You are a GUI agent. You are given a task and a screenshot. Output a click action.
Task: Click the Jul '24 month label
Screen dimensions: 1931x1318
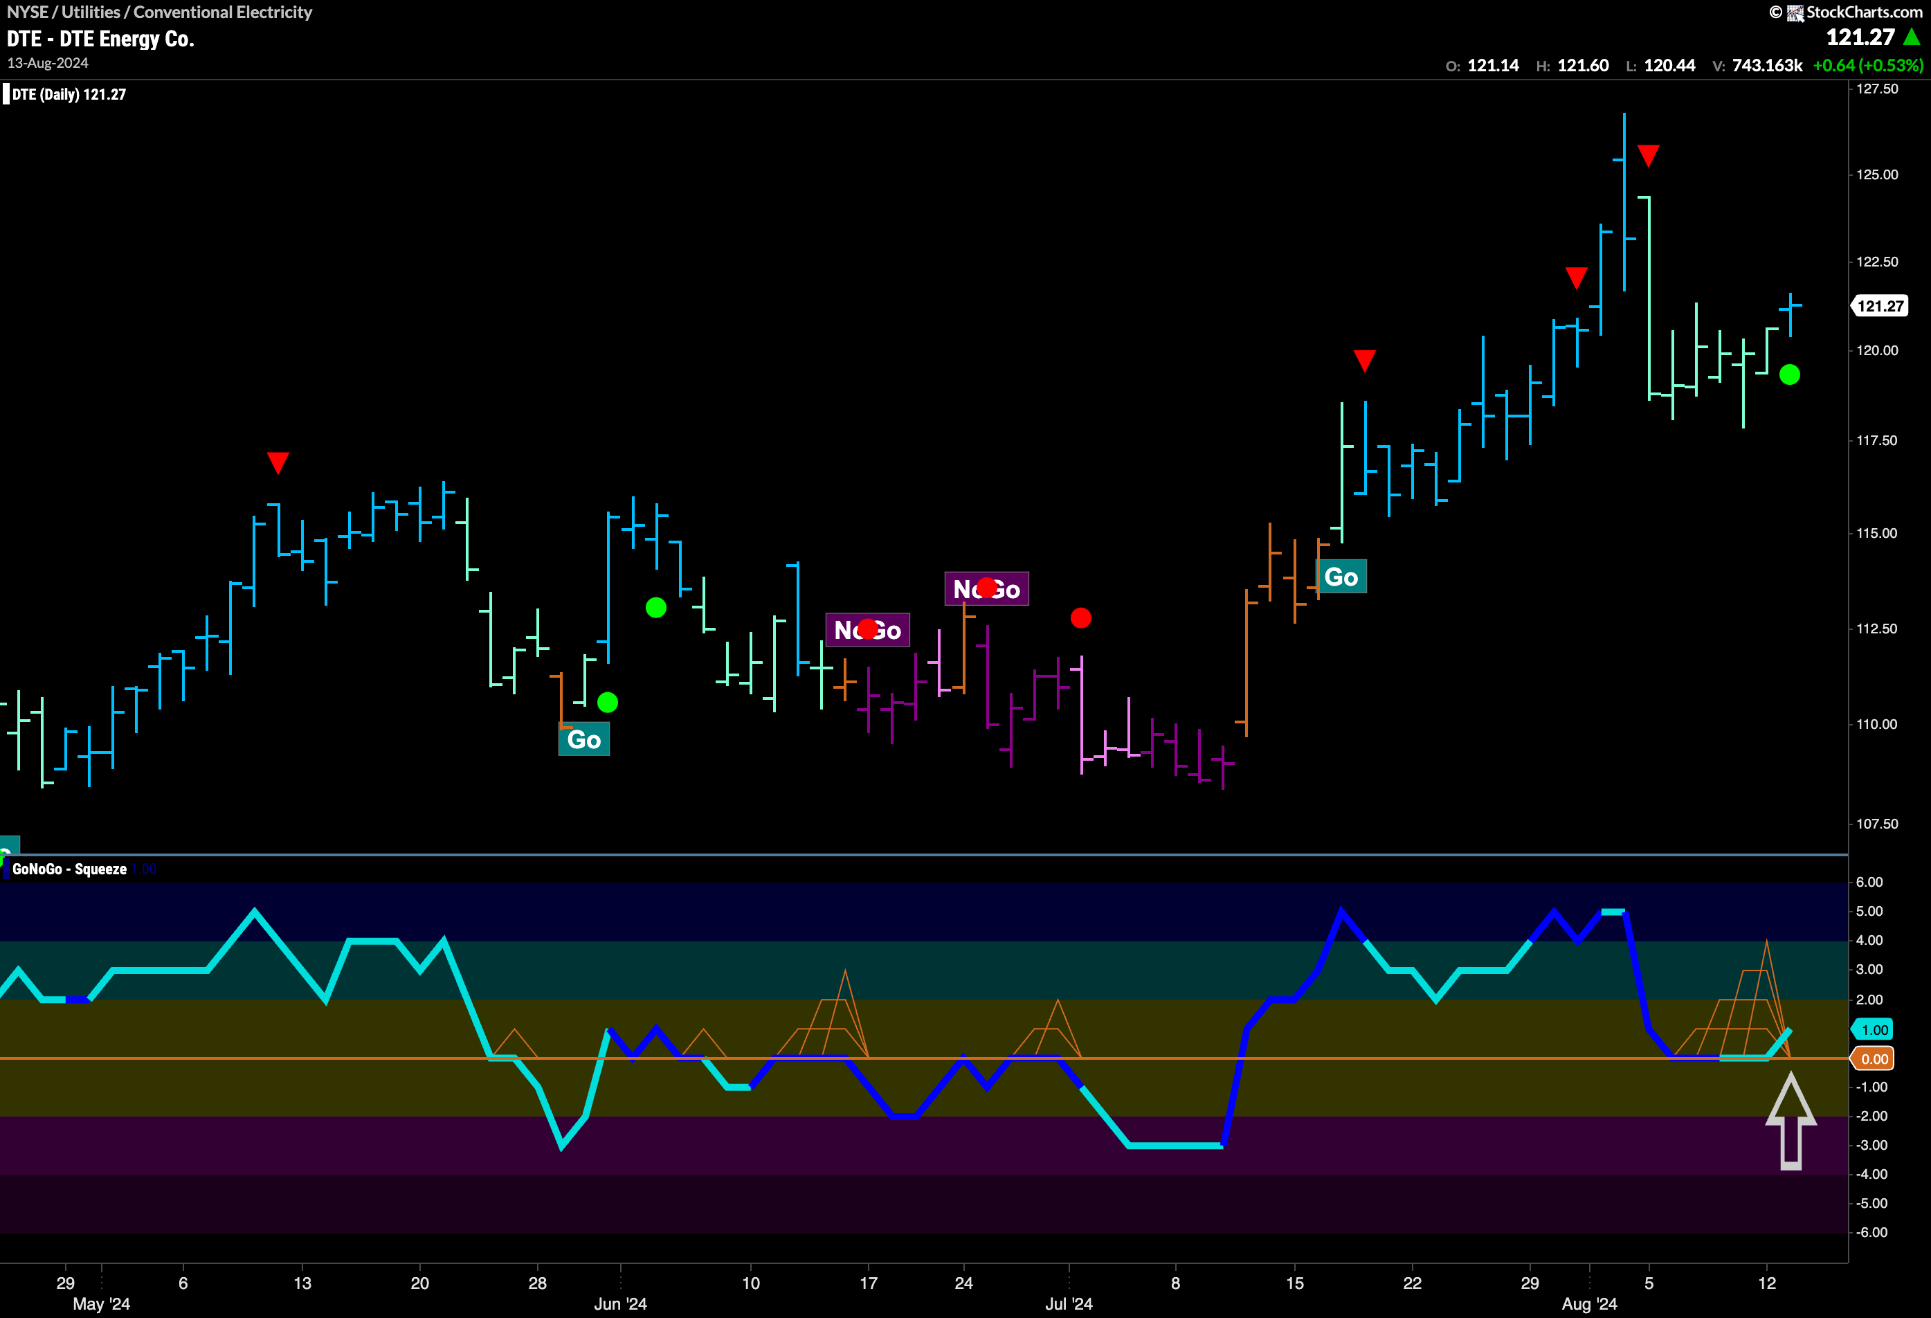[x=1069, y=1304]
